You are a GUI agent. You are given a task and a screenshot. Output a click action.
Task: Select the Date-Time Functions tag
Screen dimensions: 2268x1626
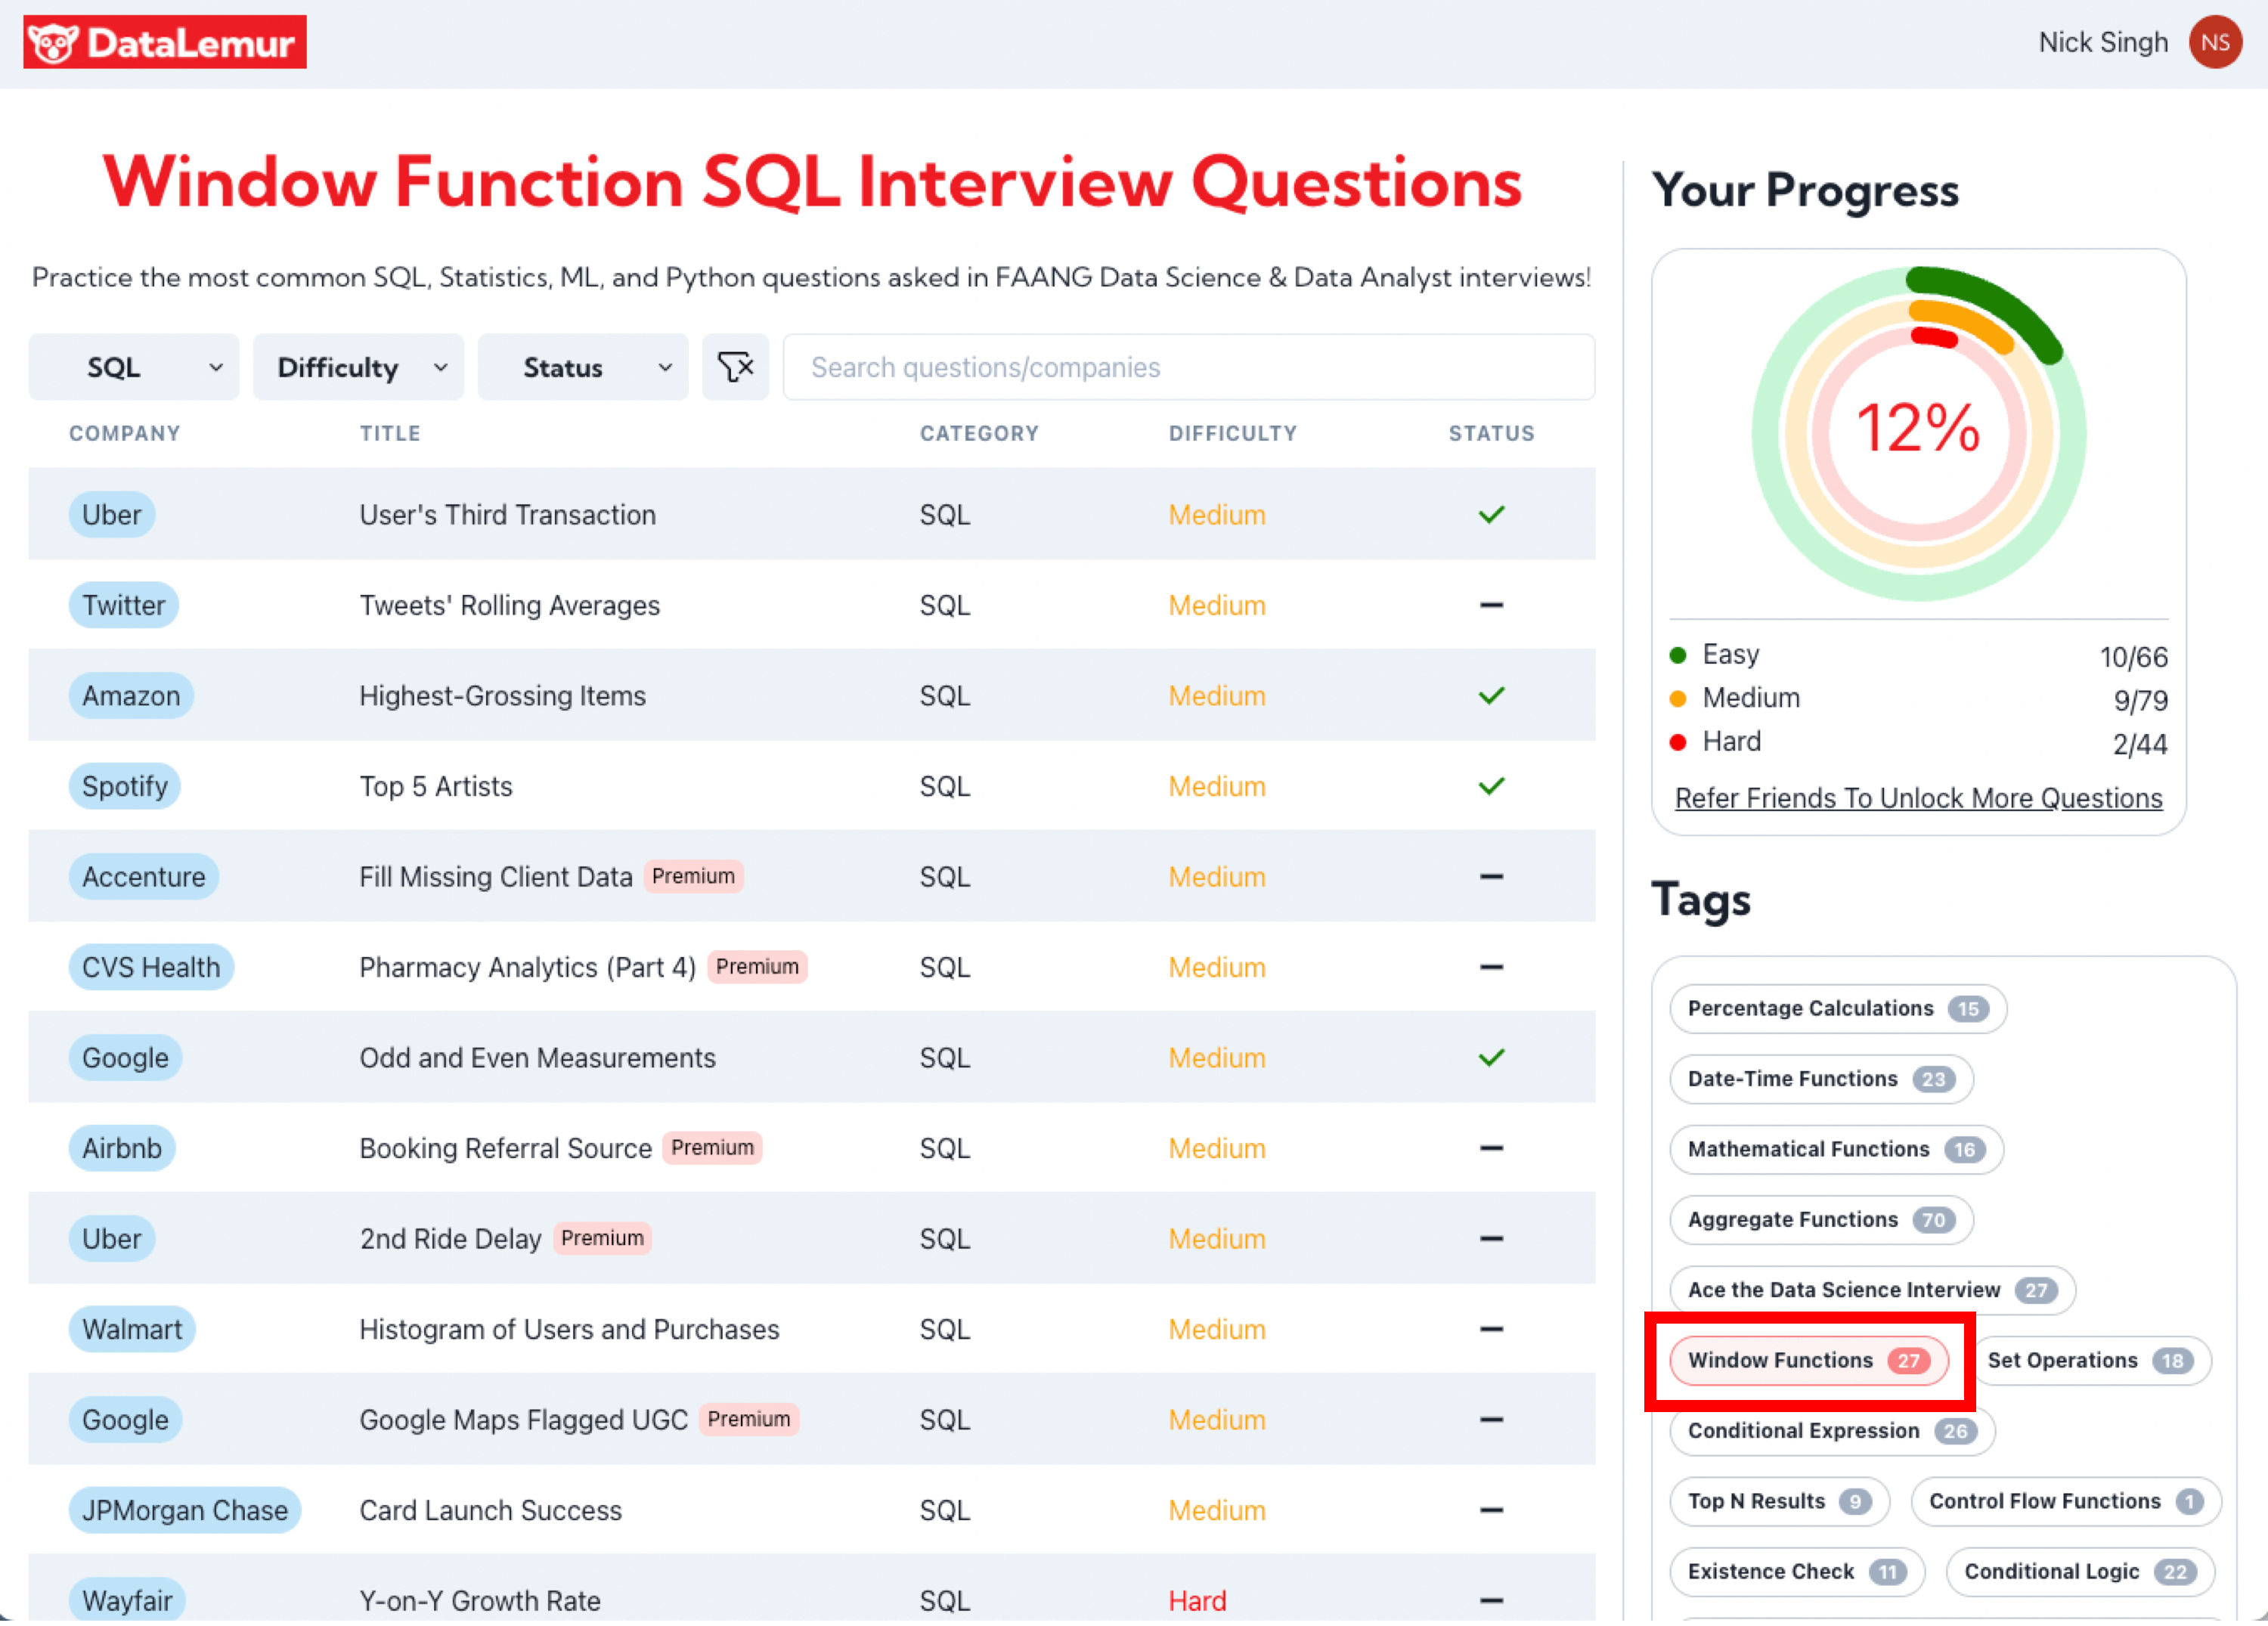pyautogui.click(x=1821, y=1079)
